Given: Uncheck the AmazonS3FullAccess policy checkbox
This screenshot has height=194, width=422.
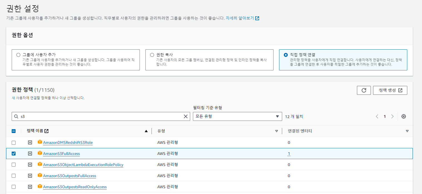Looking at the screenshot, I should (14, 154).
